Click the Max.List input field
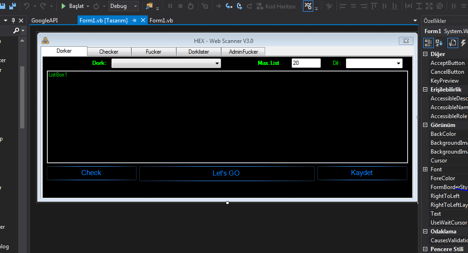Screen dimensions: 468x253 click(x=306, y=63)
